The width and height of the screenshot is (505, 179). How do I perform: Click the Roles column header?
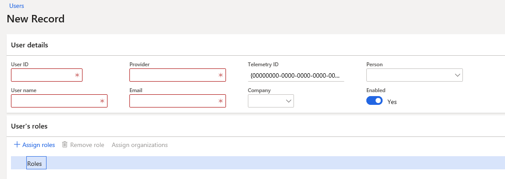click(35, 164)
